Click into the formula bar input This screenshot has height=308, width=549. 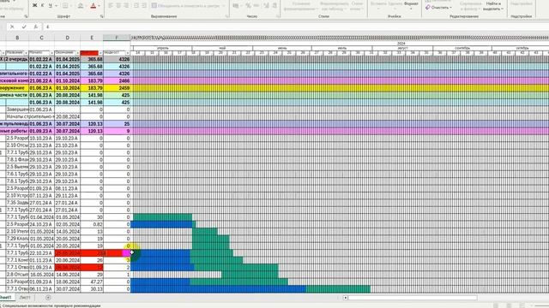tap(296, 27)
